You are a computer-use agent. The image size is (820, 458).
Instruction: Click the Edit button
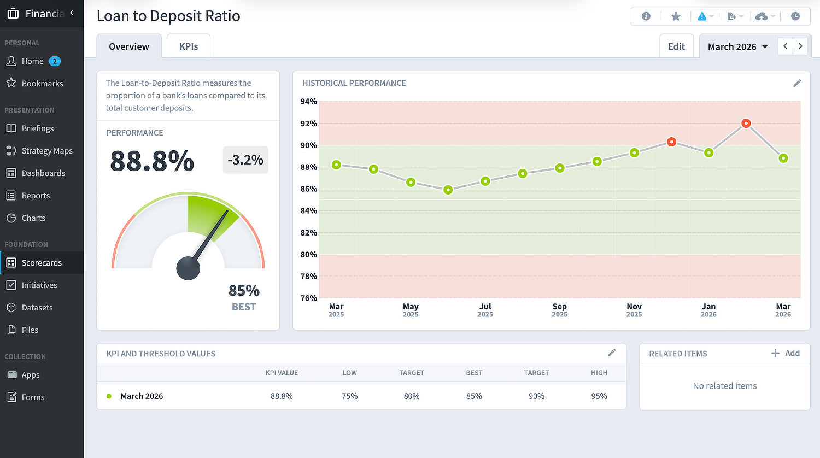pos(676,47)
